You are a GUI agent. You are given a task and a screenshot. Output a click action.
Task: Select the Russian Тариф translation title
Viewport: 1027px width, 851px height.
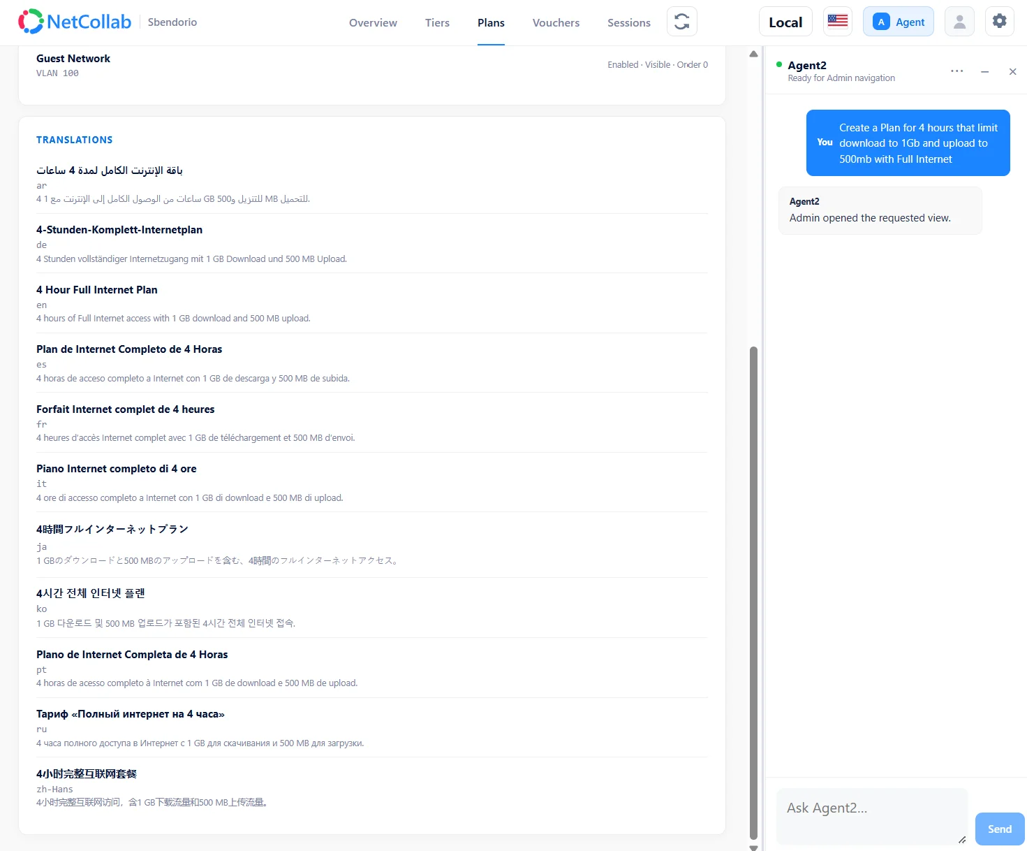click(131, 714)
